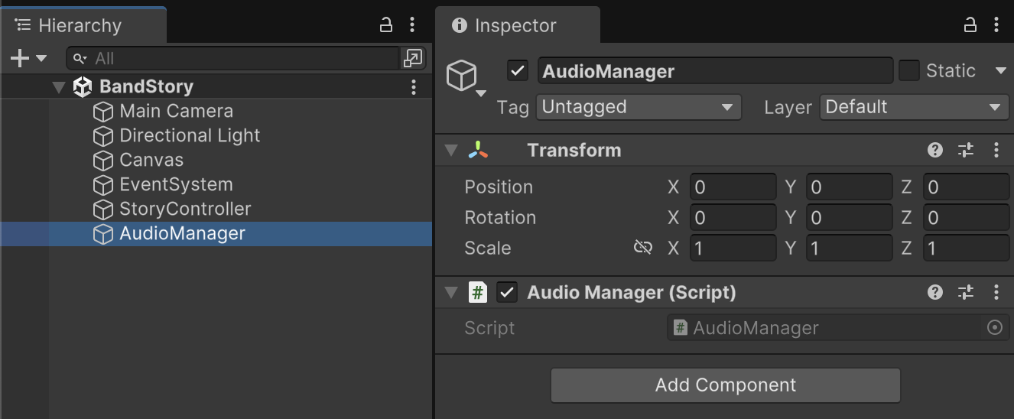Toggle the AudioManager active checkbox
1014x419 pixels.
click(x=518, y=71)
